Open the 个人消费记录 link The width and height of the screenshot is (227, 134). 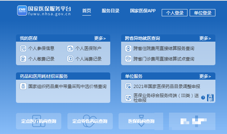(88, 59)
